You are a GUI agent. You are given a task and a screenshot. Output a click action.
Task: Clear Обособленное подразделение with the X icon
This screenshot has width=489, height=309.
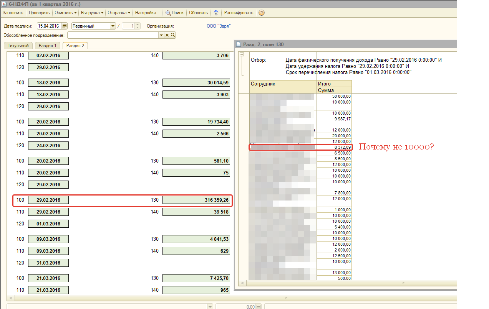pyautogui.click(x=167, y=35)
